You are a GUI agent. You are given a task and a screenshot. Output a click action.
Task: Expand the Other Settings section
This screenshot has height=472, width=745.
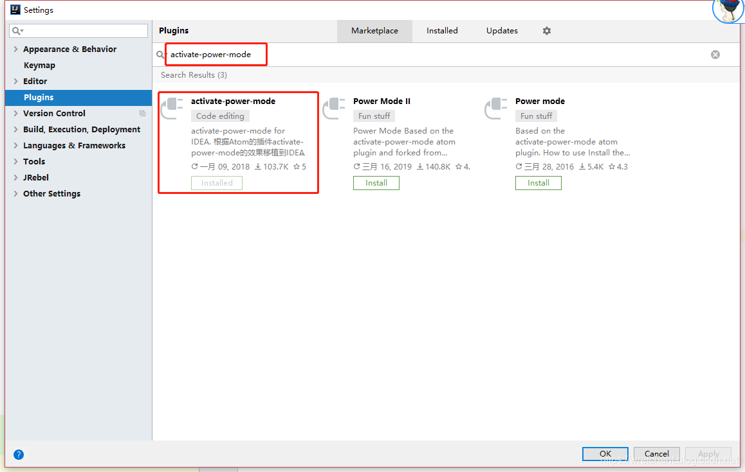(x=15, y=193)
